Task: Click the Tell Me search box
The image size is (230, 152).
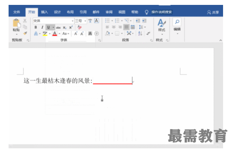Action: [162, 12]
